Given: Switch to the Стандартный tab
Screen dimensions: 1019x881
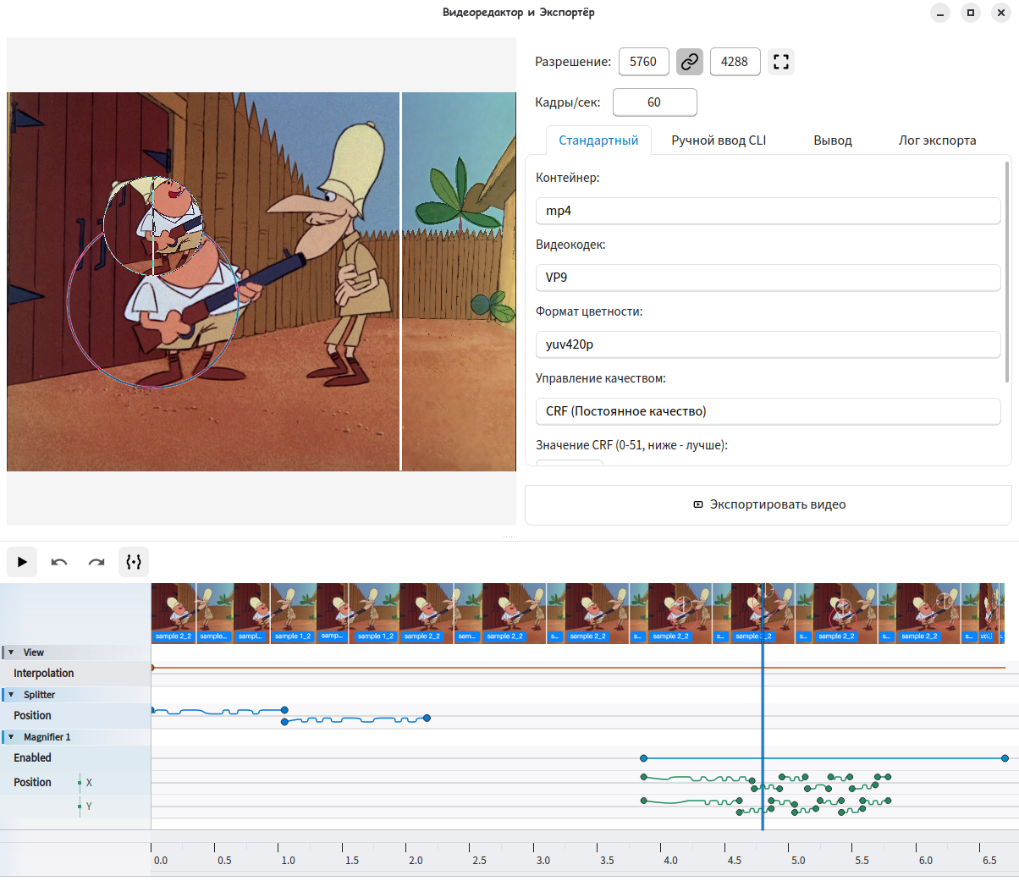Looking at the screenshot, I should 598,140.
